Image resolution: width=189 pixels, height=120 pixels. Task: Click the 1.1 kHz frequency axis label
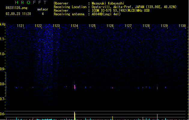tap(2, 39)
